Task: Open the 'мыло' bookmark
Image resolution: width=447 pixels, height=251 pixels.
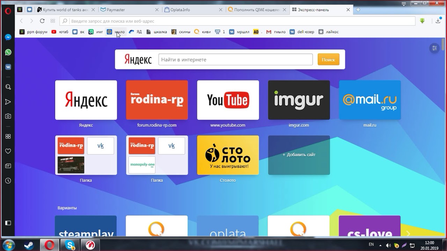Action: point(116,32)
